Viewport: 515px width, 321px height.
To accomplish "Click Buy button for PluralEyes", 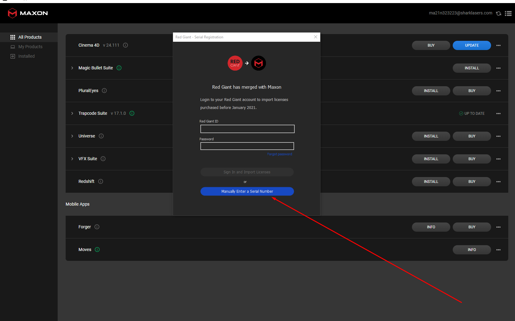I will pyautogui.click(x=472, y=91).
